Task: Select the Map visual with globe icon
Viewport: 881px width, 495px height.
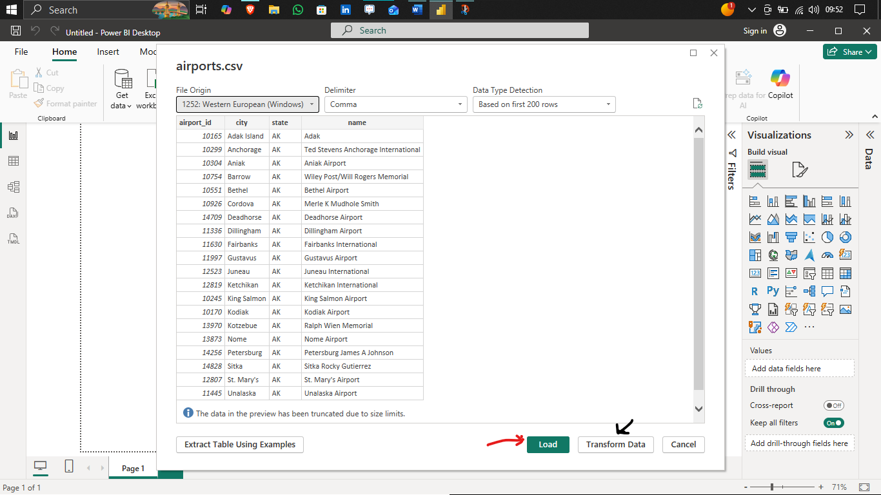Action: tap(773, 255)
